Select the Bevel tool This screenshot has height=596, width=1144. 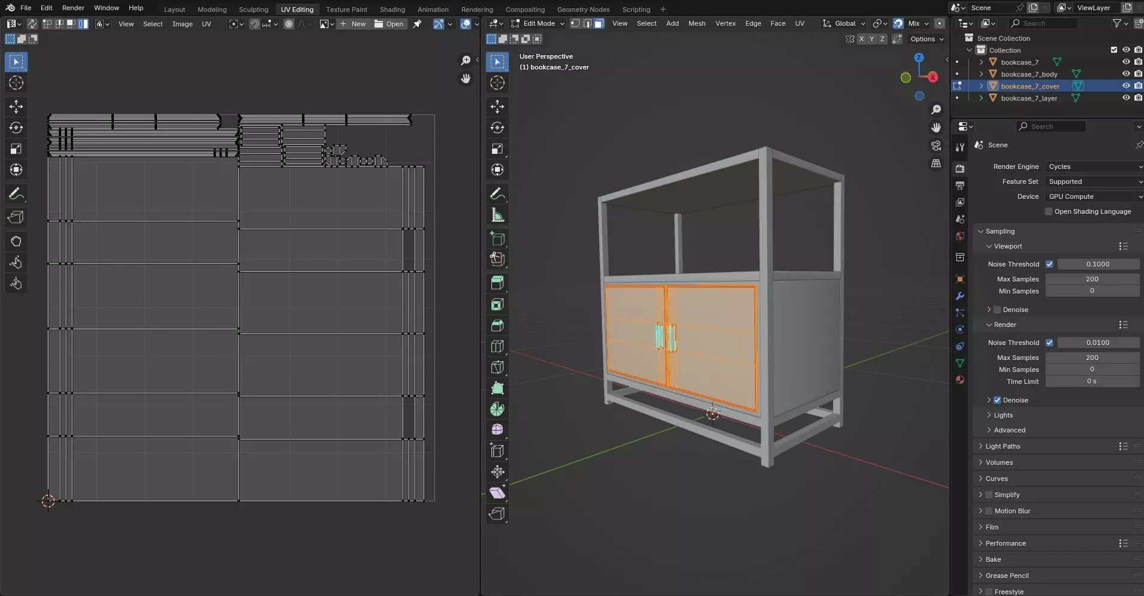(497, 325)
